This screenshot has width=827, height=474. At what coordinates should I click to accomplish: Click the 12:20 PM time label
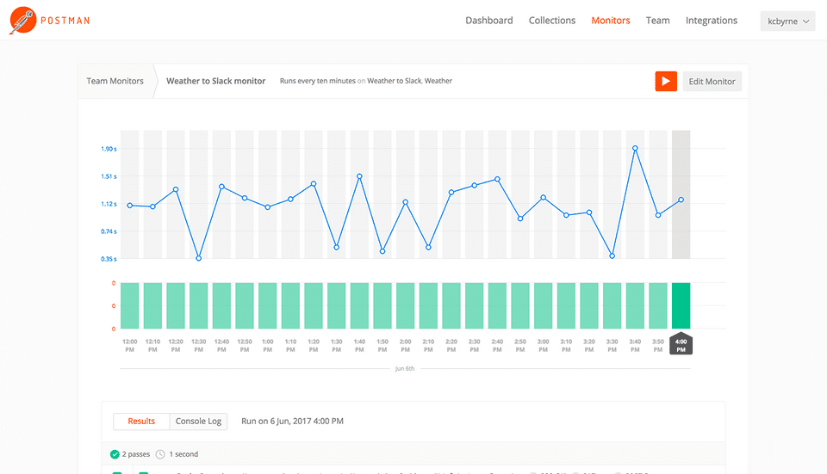176,346
